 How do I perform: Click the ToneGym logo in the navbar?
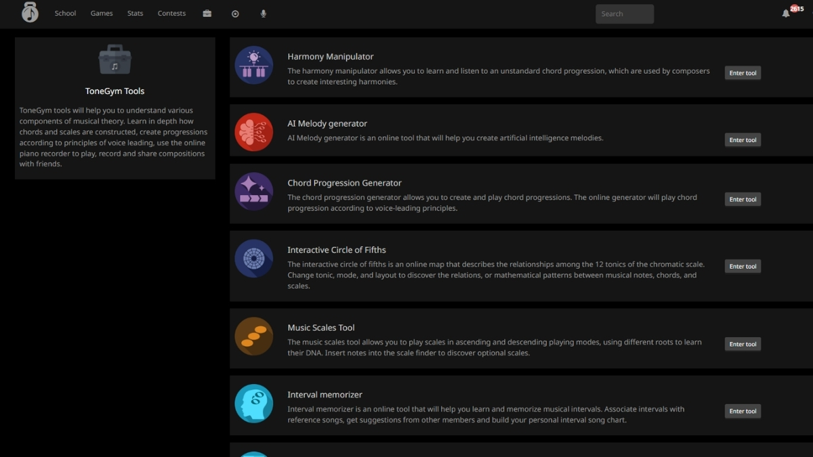(30, 13)
